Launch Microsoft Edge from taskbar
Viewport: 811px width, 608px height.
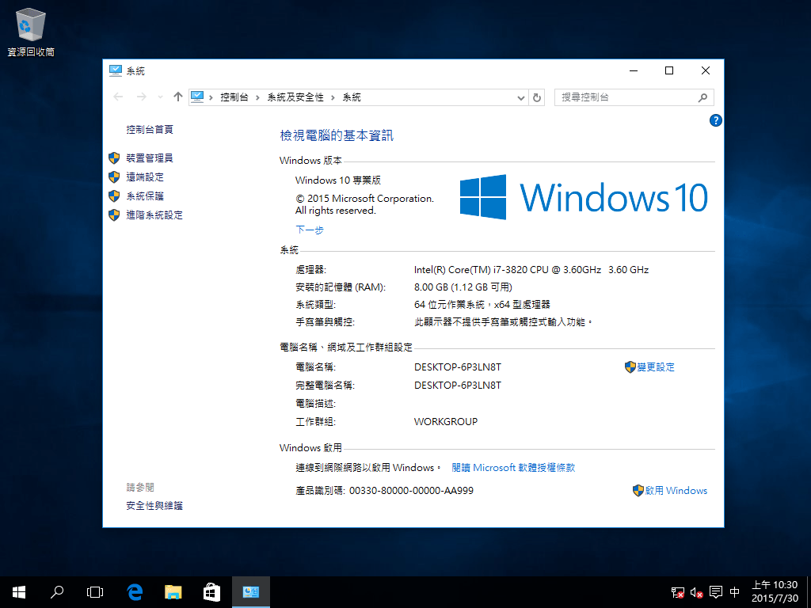(135, 592)
